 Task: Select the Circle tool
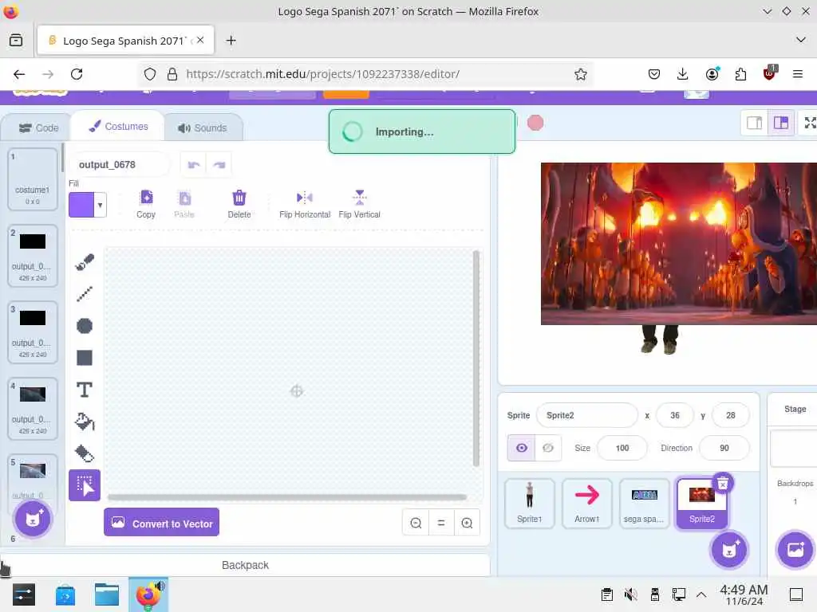(x=85, y=326)
